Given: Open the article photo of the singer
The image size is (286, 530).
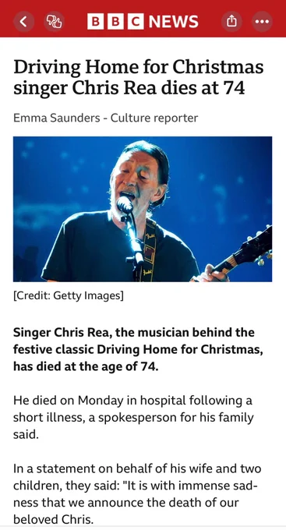Looking at the screenshot, I should tap(143, 209).
